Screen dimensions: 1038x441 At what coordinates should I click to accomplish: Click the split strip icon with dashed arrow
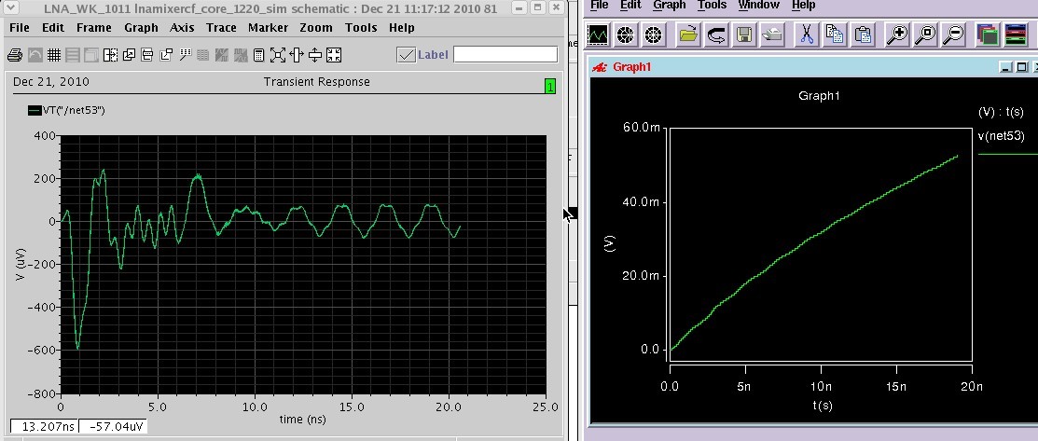point(110,55)
